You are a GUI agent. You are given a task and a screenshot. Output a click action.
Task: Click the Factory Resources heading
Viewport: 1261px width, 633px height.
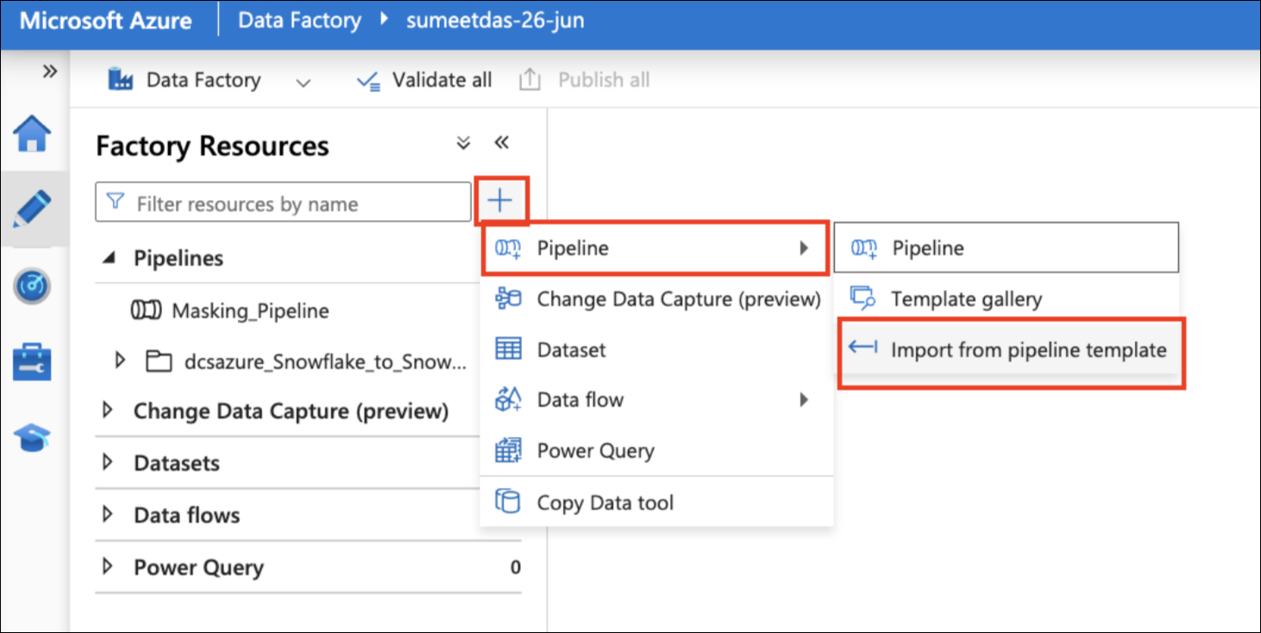click(212, 146)
